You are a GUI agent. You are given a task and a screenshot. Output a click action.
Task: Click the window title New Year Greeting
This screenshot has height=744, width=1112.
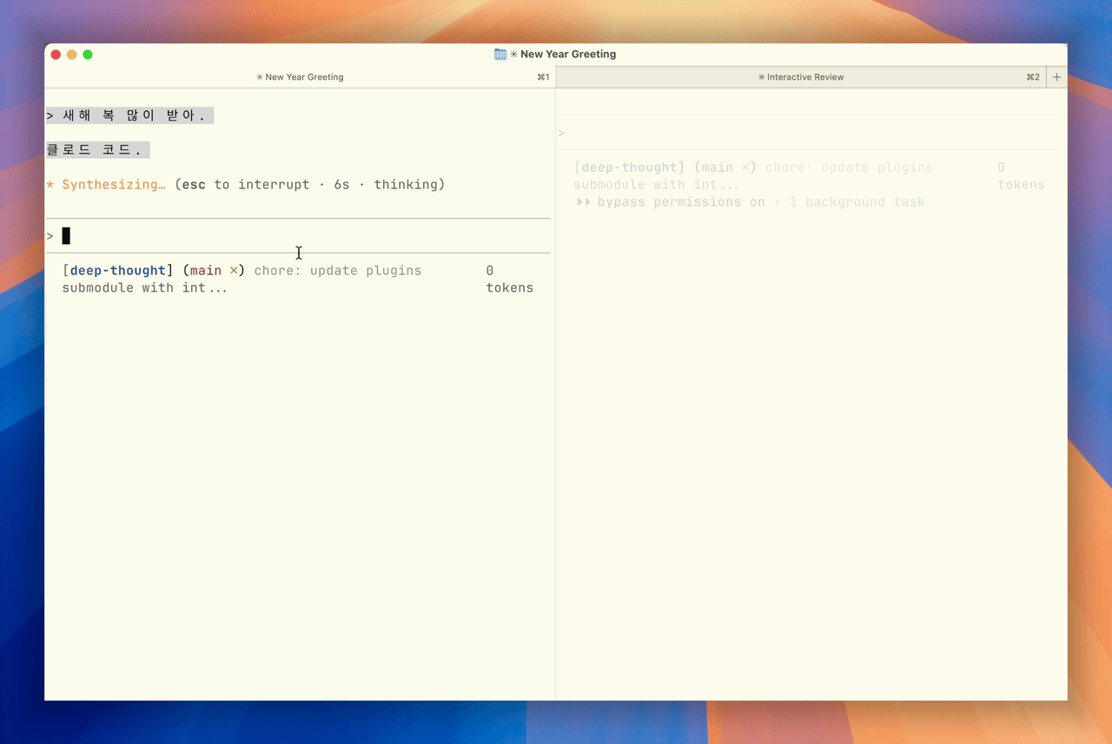[567, 54]
